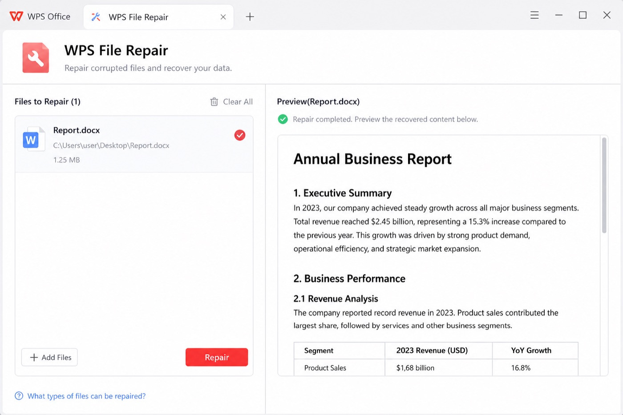Click the Word document icon for Report.docx
Viewport: 623px width, 415px height.
(x=33, y=139)
